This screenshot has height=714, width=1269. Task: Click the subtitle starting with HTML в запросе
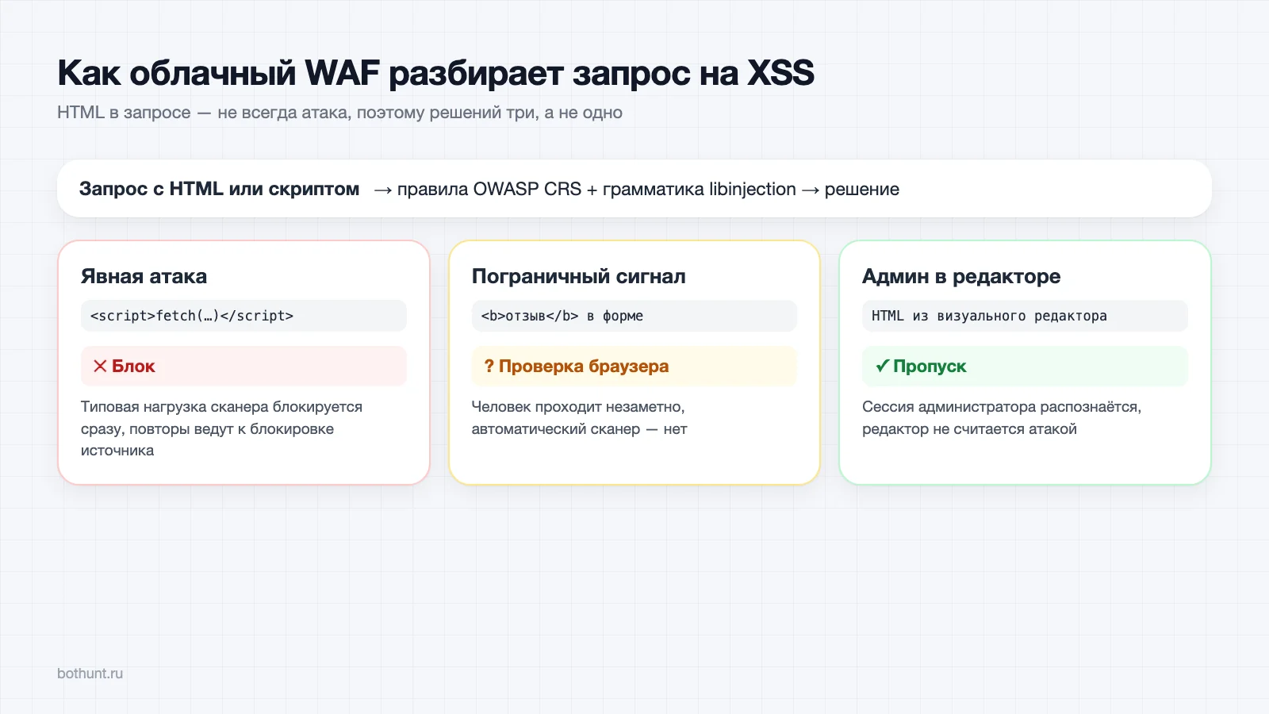pyautogui.click(x=339, y=113)
